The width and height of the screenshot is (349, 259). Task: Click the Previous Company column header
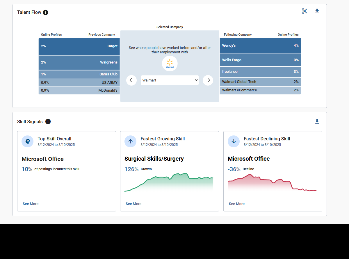102,35
